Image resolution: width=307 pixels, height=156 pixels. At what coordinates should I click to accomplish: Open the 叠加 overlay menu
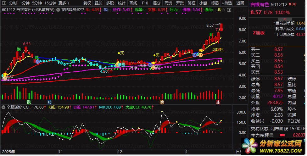98,3
